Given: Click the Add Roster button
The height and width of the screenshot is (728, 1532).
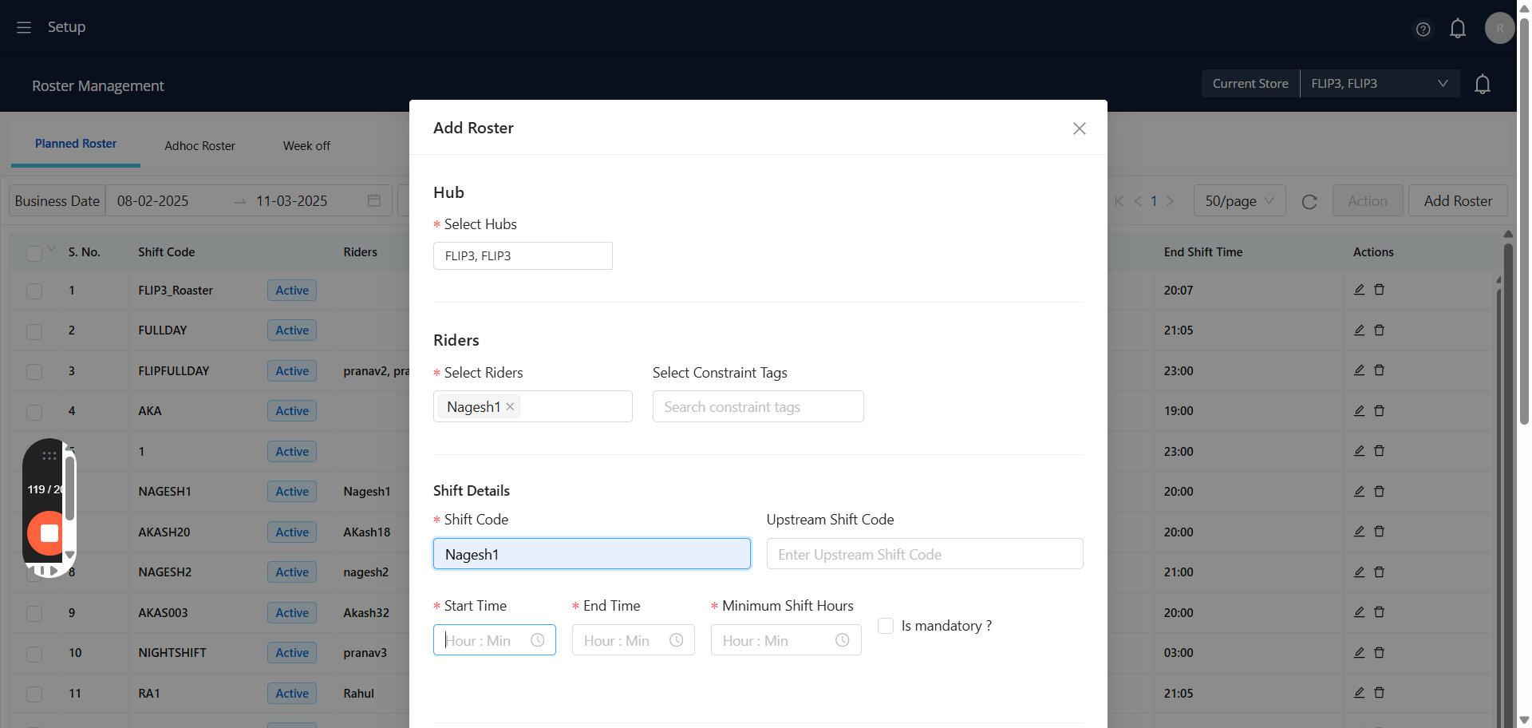Looking at the screenshot, I should tap(1458, 200).
